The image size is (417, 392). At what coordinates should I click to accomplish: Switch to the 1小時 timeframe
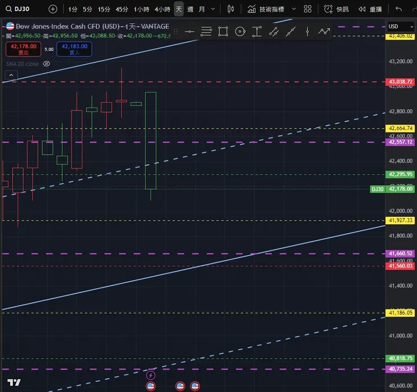pos(141,10)
